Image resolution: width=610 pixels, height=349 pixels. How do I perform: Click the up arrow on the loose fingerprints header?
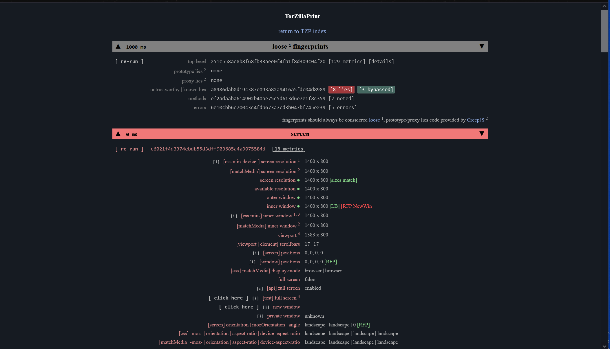118,46
